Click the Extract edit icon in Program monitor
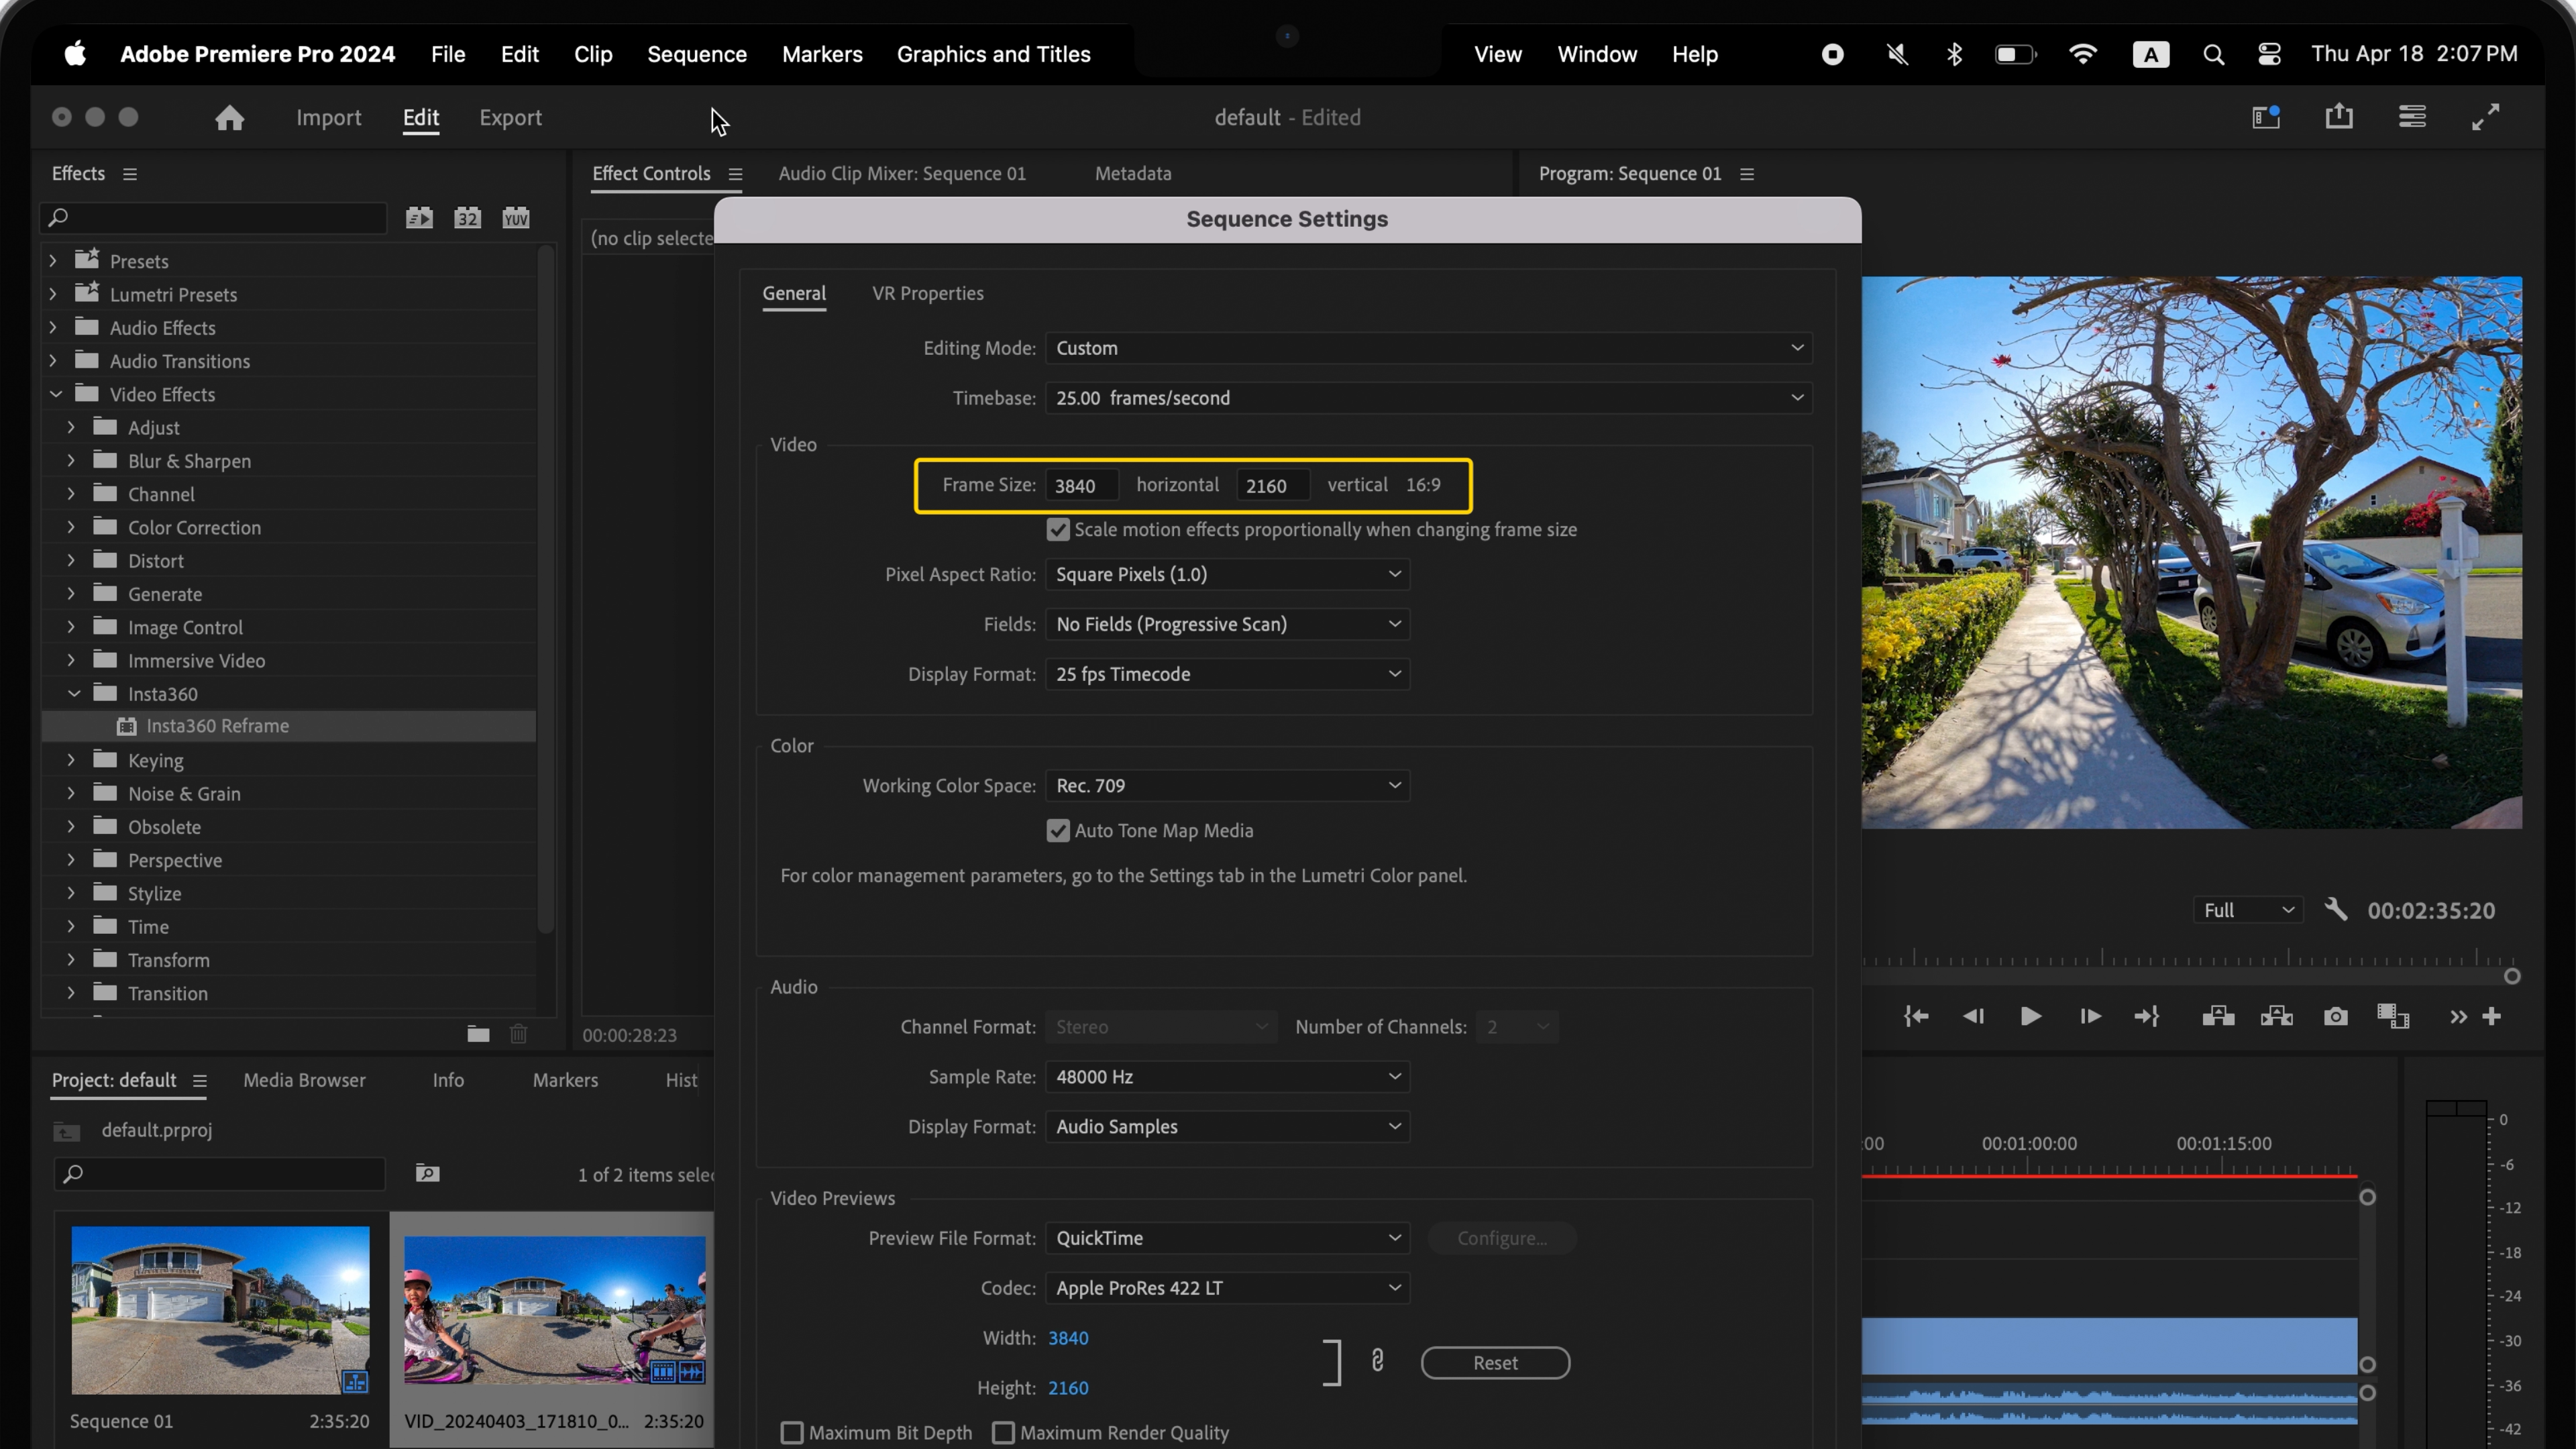2576x1449 pixels. click(2276, 1015)
